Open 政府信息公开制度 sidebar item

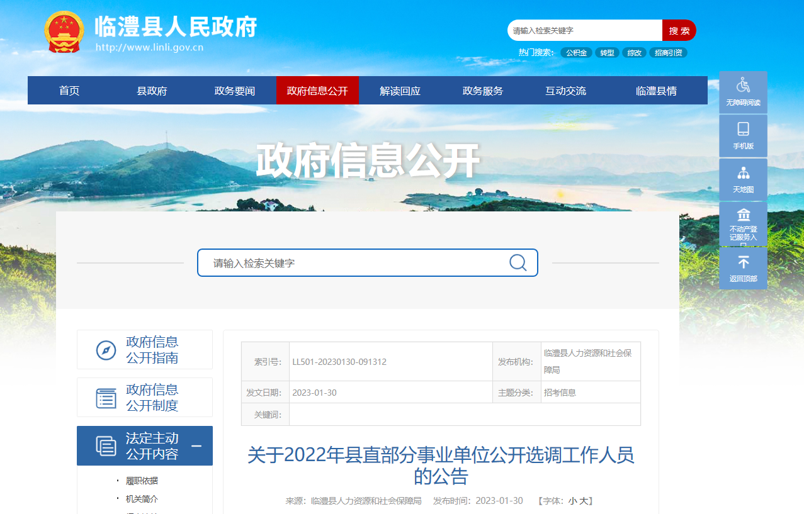coord(145,398)
